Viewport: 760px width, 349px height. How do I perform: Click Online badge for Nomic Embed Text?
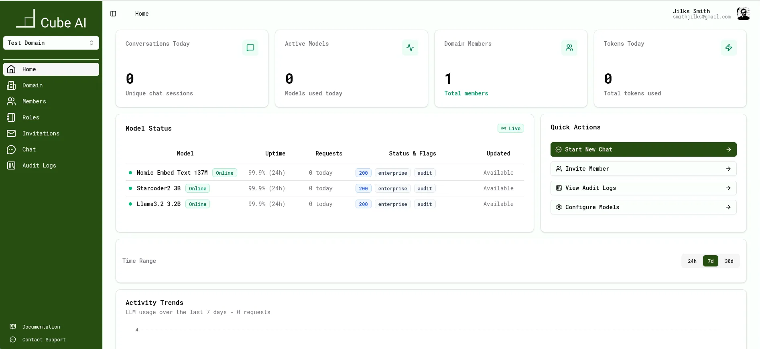pos(224,173)
